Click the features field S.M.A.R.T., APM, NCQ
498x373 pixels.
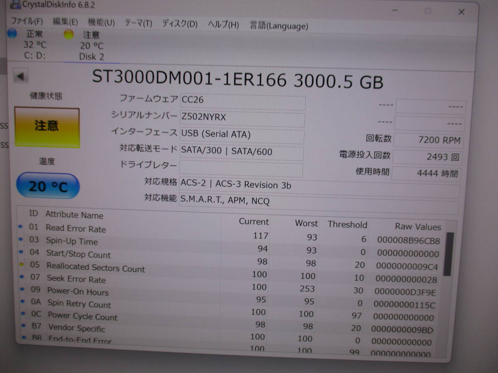(x=319, y=204)
